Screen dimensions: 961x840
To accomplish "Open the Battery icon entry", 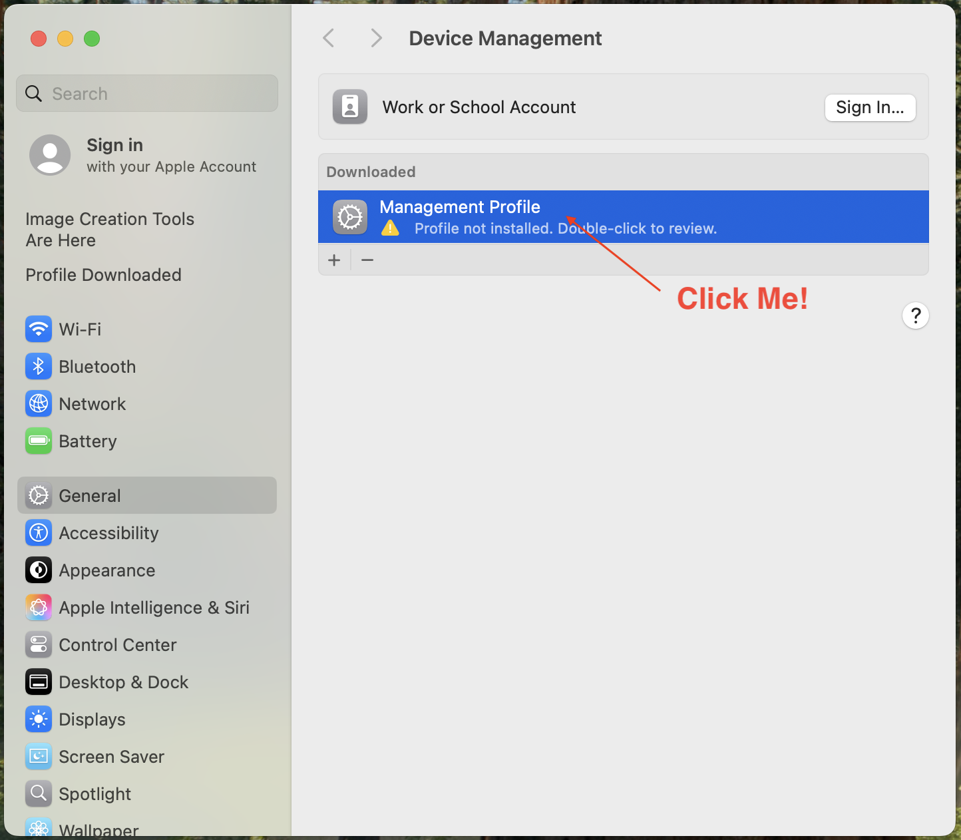I will click(x=39, y=441).
